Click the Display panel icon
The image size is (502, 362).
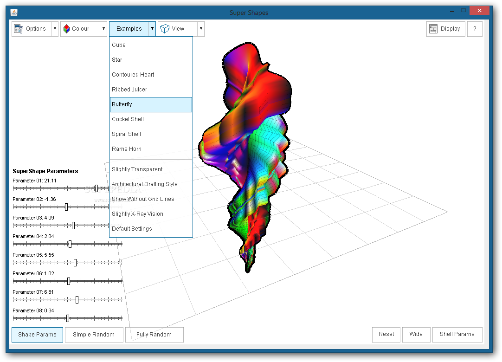433,29
